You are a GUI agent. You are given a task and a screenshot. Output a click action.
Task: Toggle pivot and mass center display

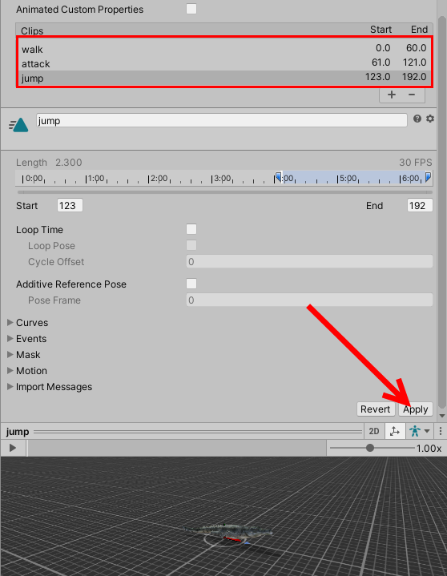[395, 431]
